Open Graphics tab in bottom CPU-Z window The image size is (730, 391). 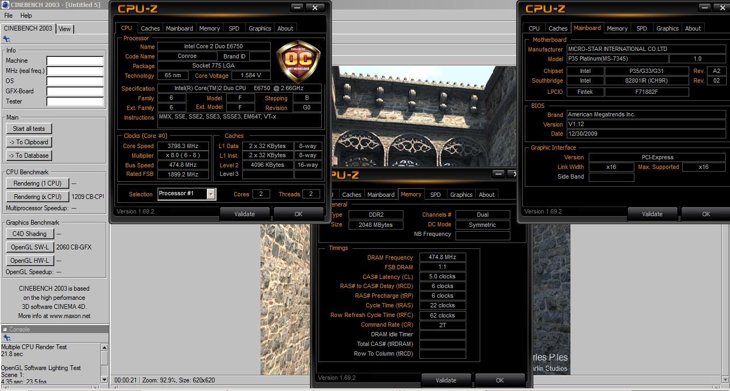pos(461,195)
